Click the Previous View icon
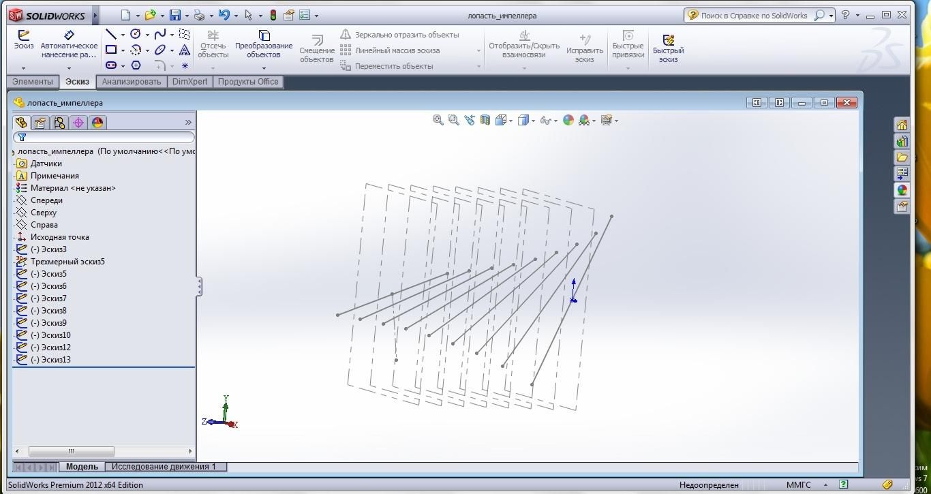Image resolution: width=931 pixels, height=494 pixels. coord(470,120)
